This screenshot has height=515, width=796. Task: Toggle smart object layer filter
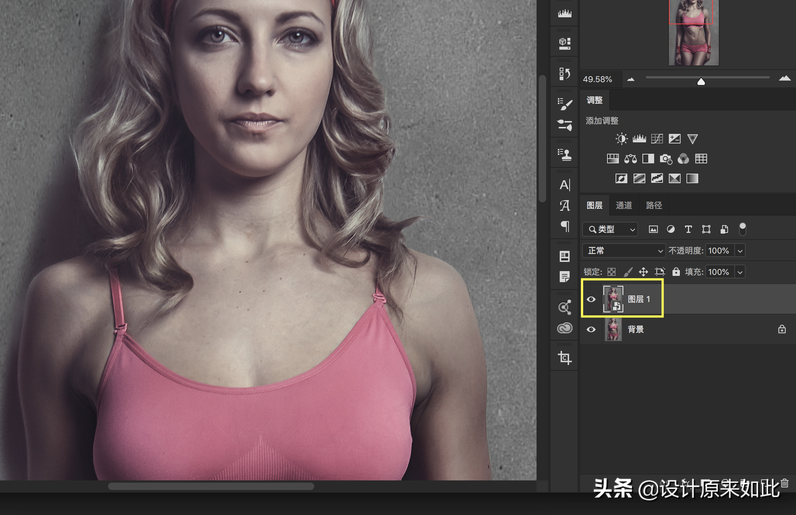click(x=724, y=229)
